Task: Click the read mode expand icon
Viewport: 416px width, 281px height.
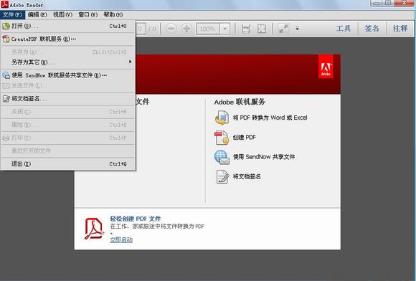Action: [283, 29]
